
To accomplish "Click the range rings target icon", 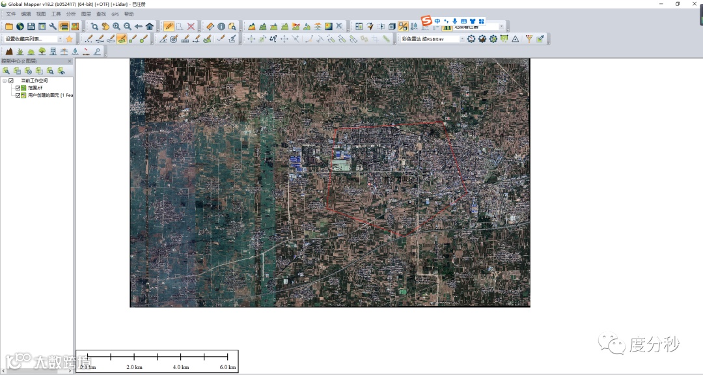I will pyautogui.click(x=174, y=39).
